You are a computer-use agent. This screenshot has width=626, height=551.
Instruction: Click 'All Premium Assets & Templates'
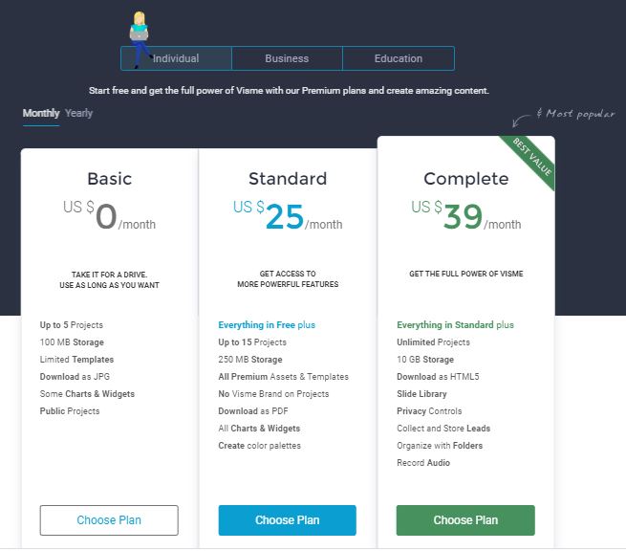click(x=284, y=376)
